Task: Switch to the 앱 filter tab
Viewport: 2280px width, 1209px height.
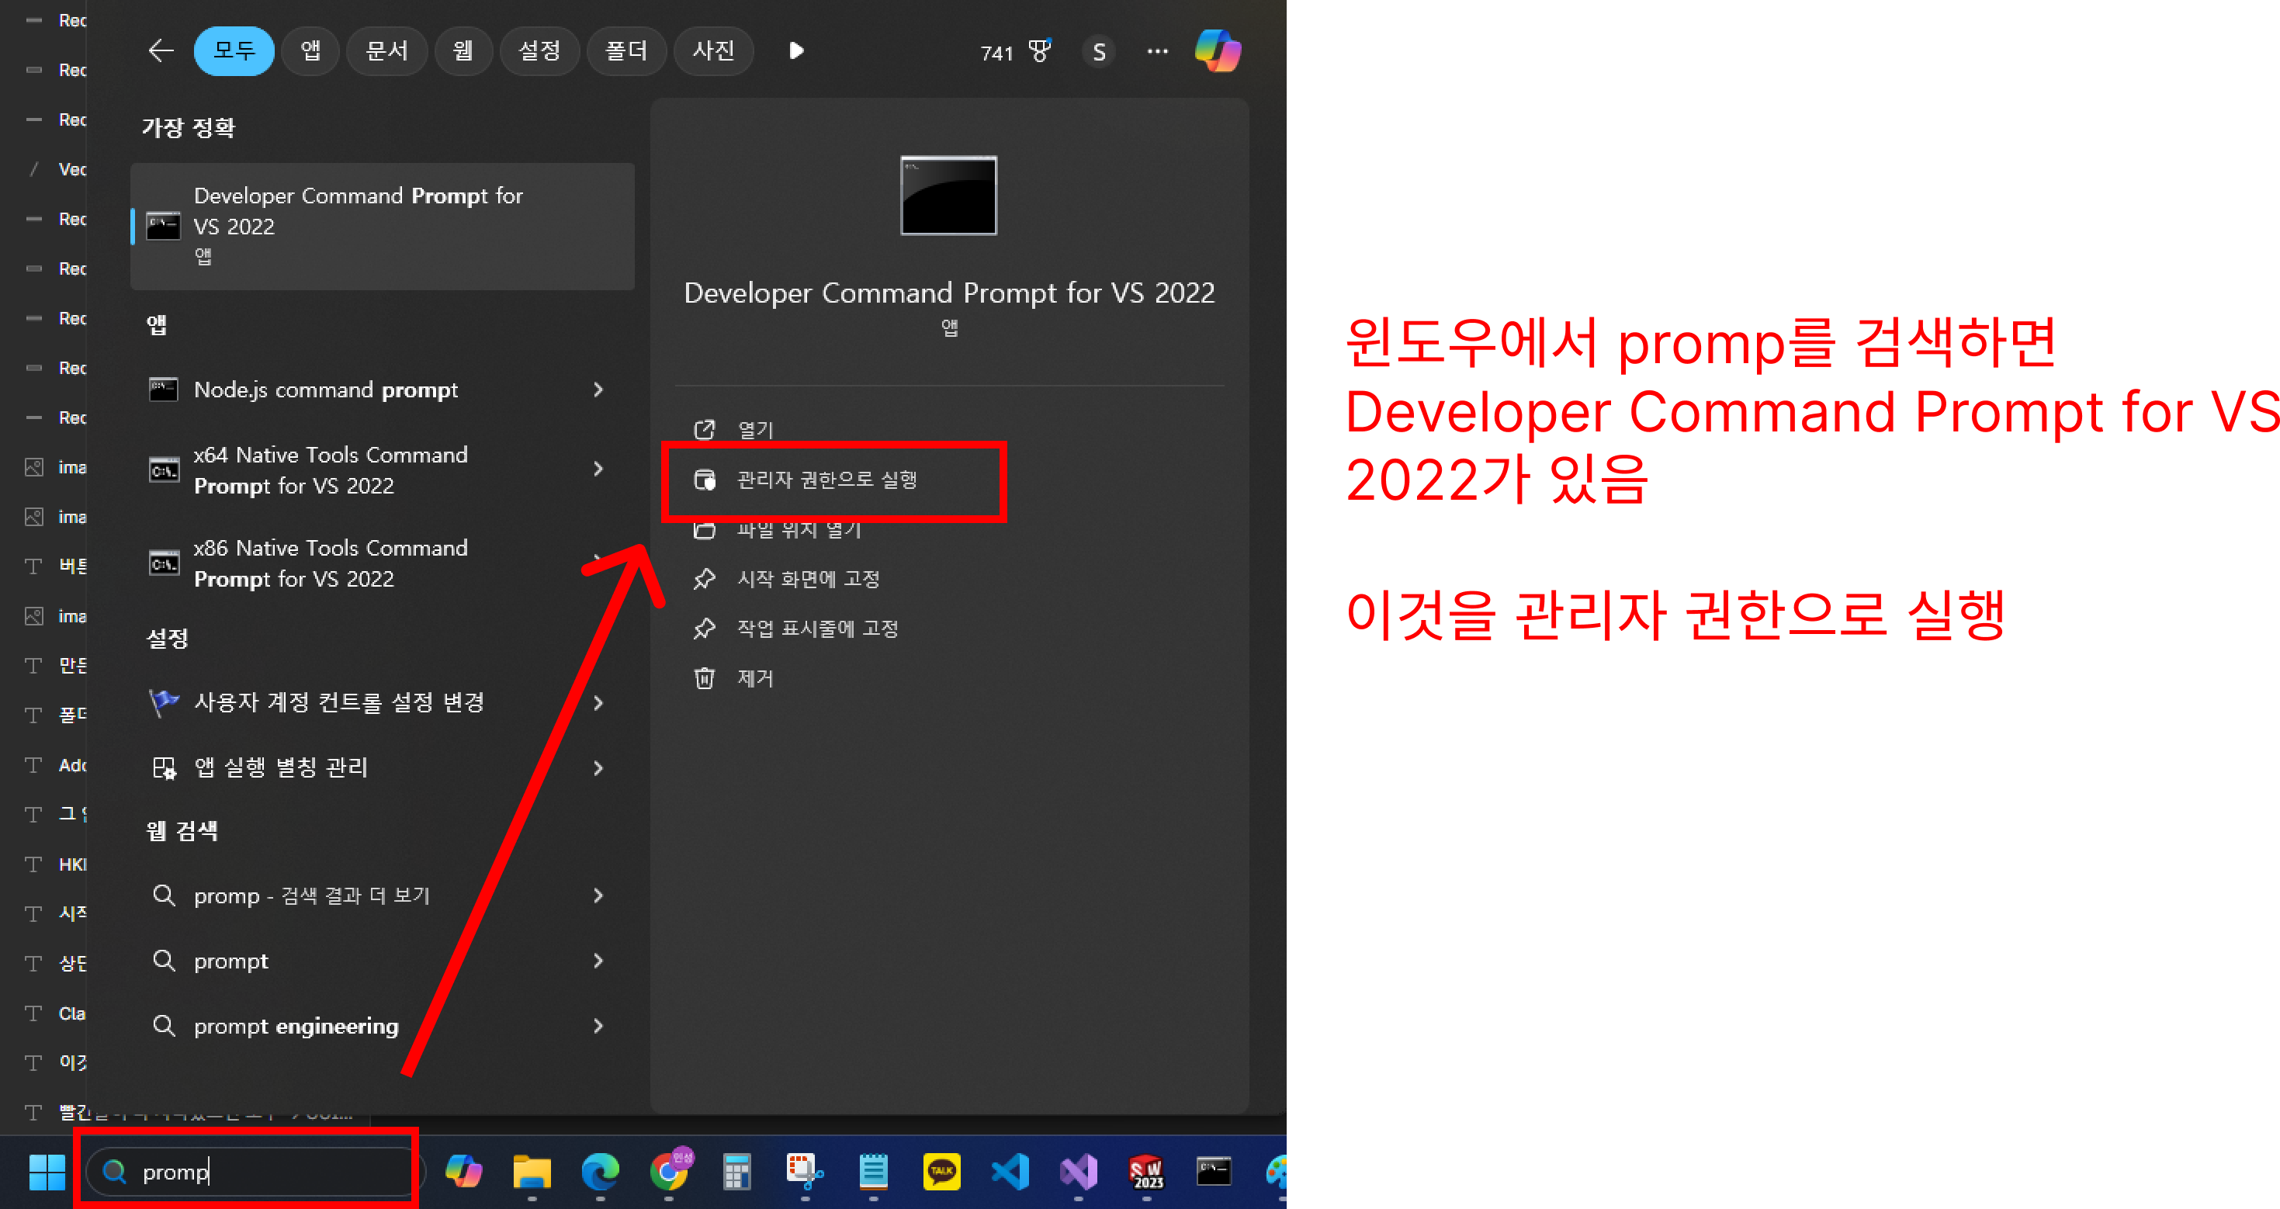Action: pyautogui.click(x=310, y=50)
